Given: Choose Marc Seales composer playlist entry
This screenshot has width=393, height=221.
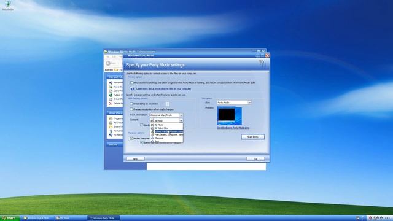Looking at the screenshot, I should coord(166,134).
